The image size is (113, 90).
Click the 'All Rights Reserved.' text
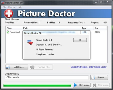click(x=45, y=49)
